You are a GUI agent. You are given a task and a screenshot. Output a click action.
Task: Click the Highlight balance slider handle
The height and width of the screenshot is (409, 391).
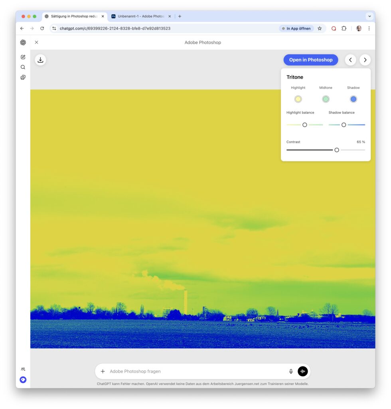tap(304, 125)
